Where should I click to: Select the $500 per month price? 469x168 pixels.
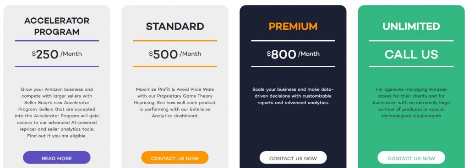tap(175, 54)
